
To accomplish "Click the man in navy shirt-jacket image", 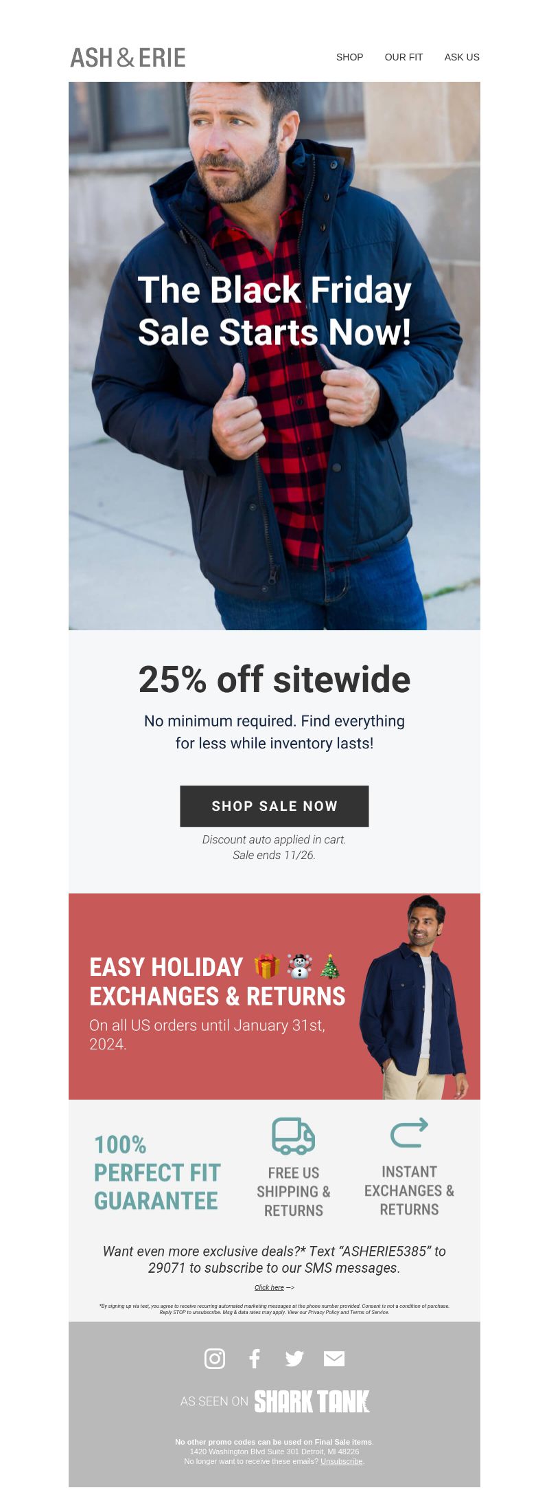I will pos(414,997).
